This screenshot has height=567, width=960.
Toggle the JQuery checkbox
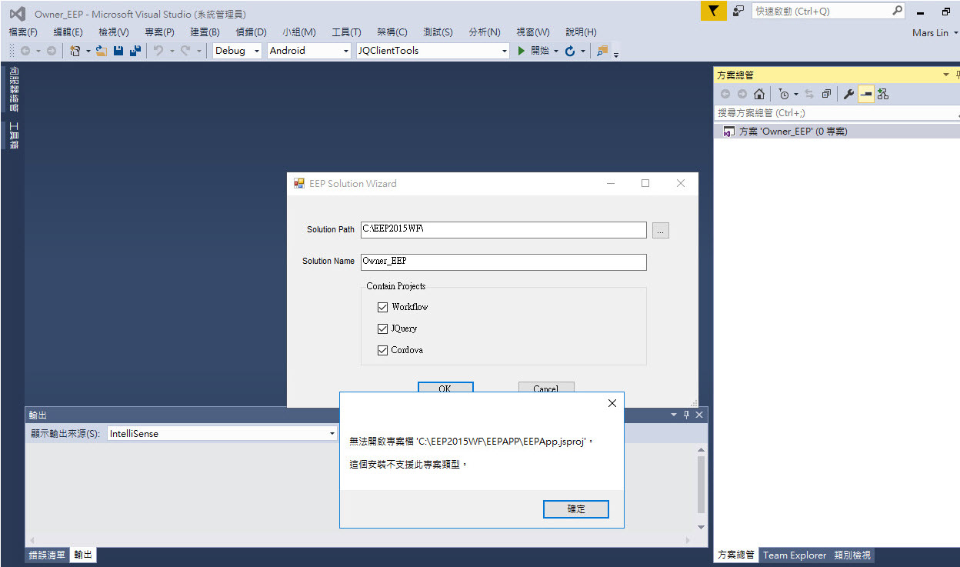[x=383, y=329]
